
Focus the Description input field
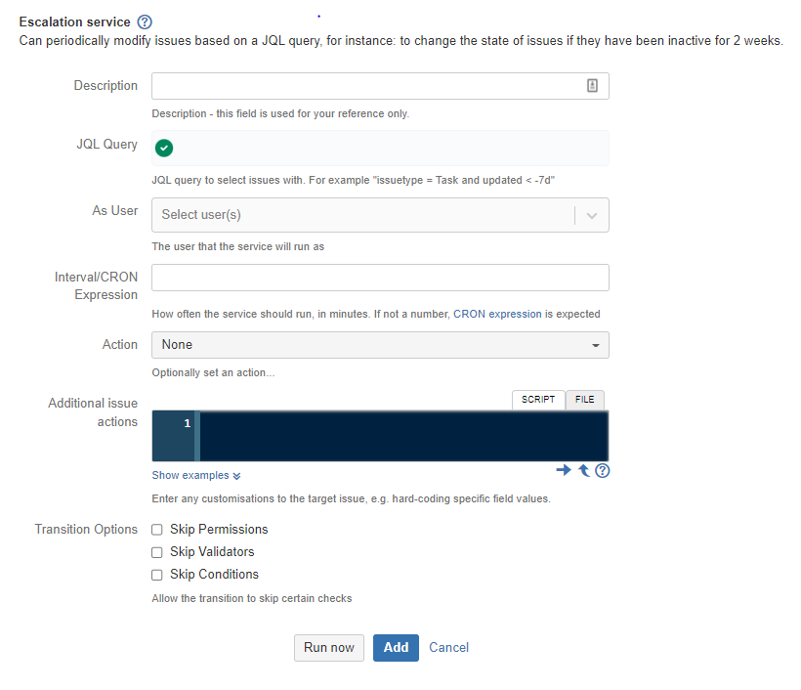coord(380,86)
